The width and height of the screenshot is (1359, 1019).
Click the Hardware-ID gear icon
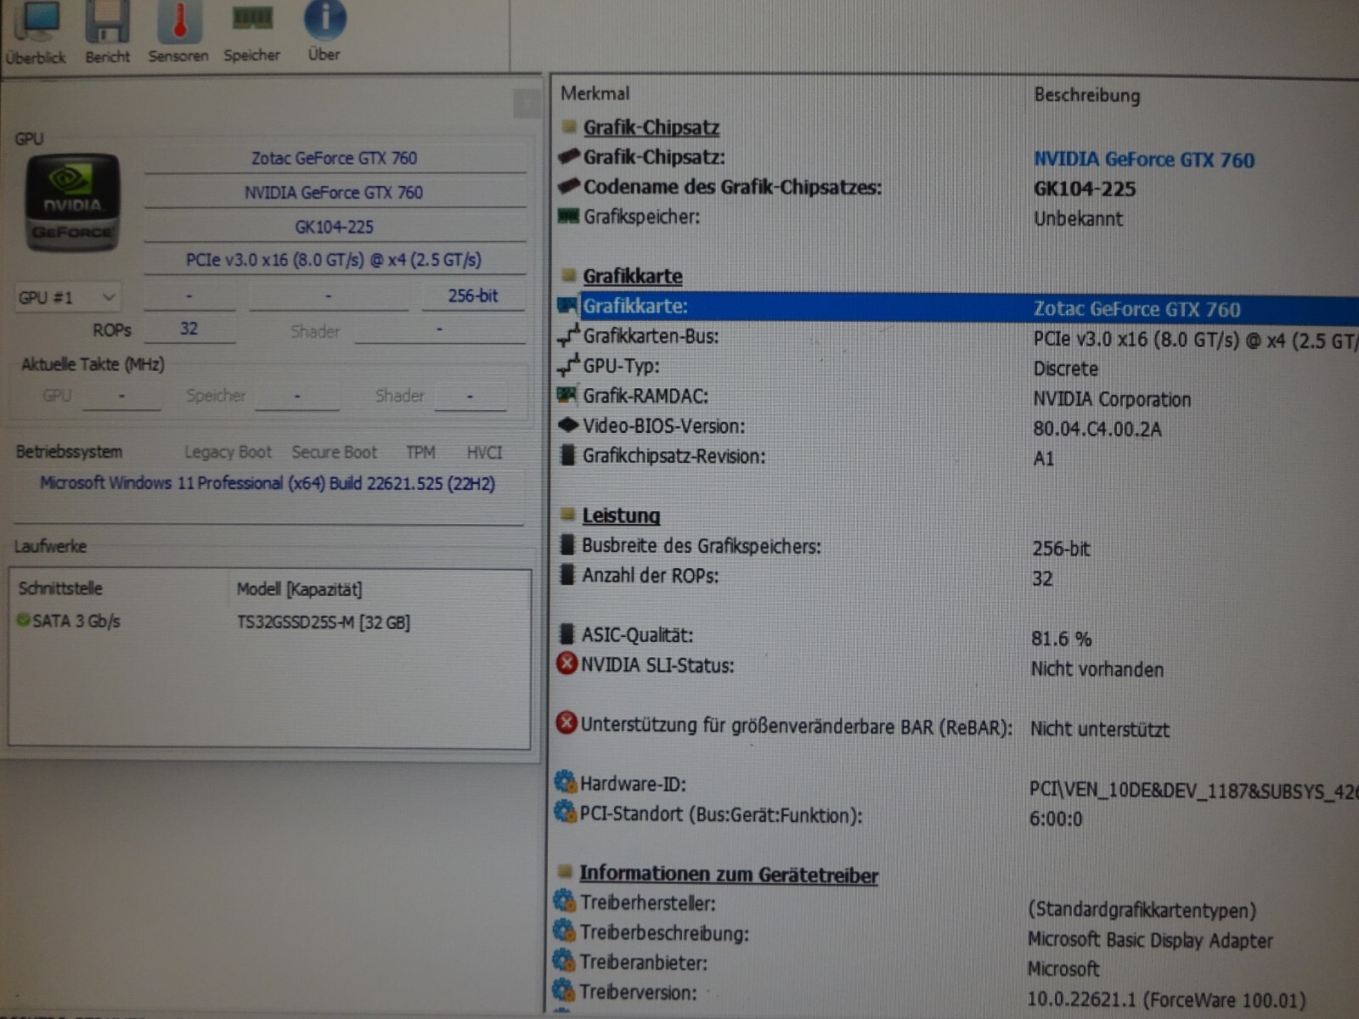pyautogui.click(x=565, y=782)
